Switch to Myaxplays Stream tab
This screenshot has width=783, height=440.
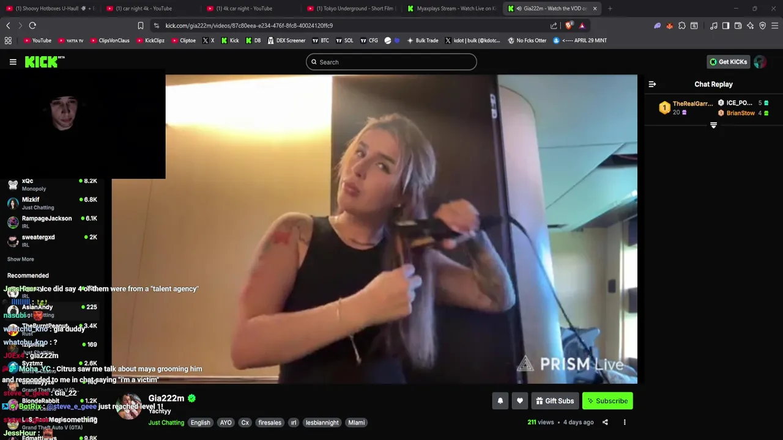(451, 9)
